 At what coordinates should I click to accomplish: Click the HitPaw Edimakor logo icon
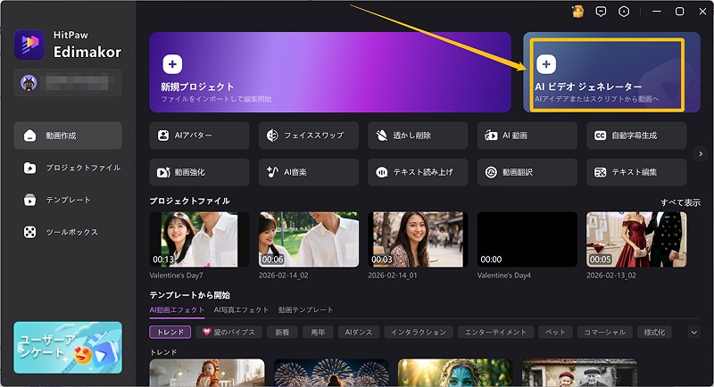click(29, 44)
